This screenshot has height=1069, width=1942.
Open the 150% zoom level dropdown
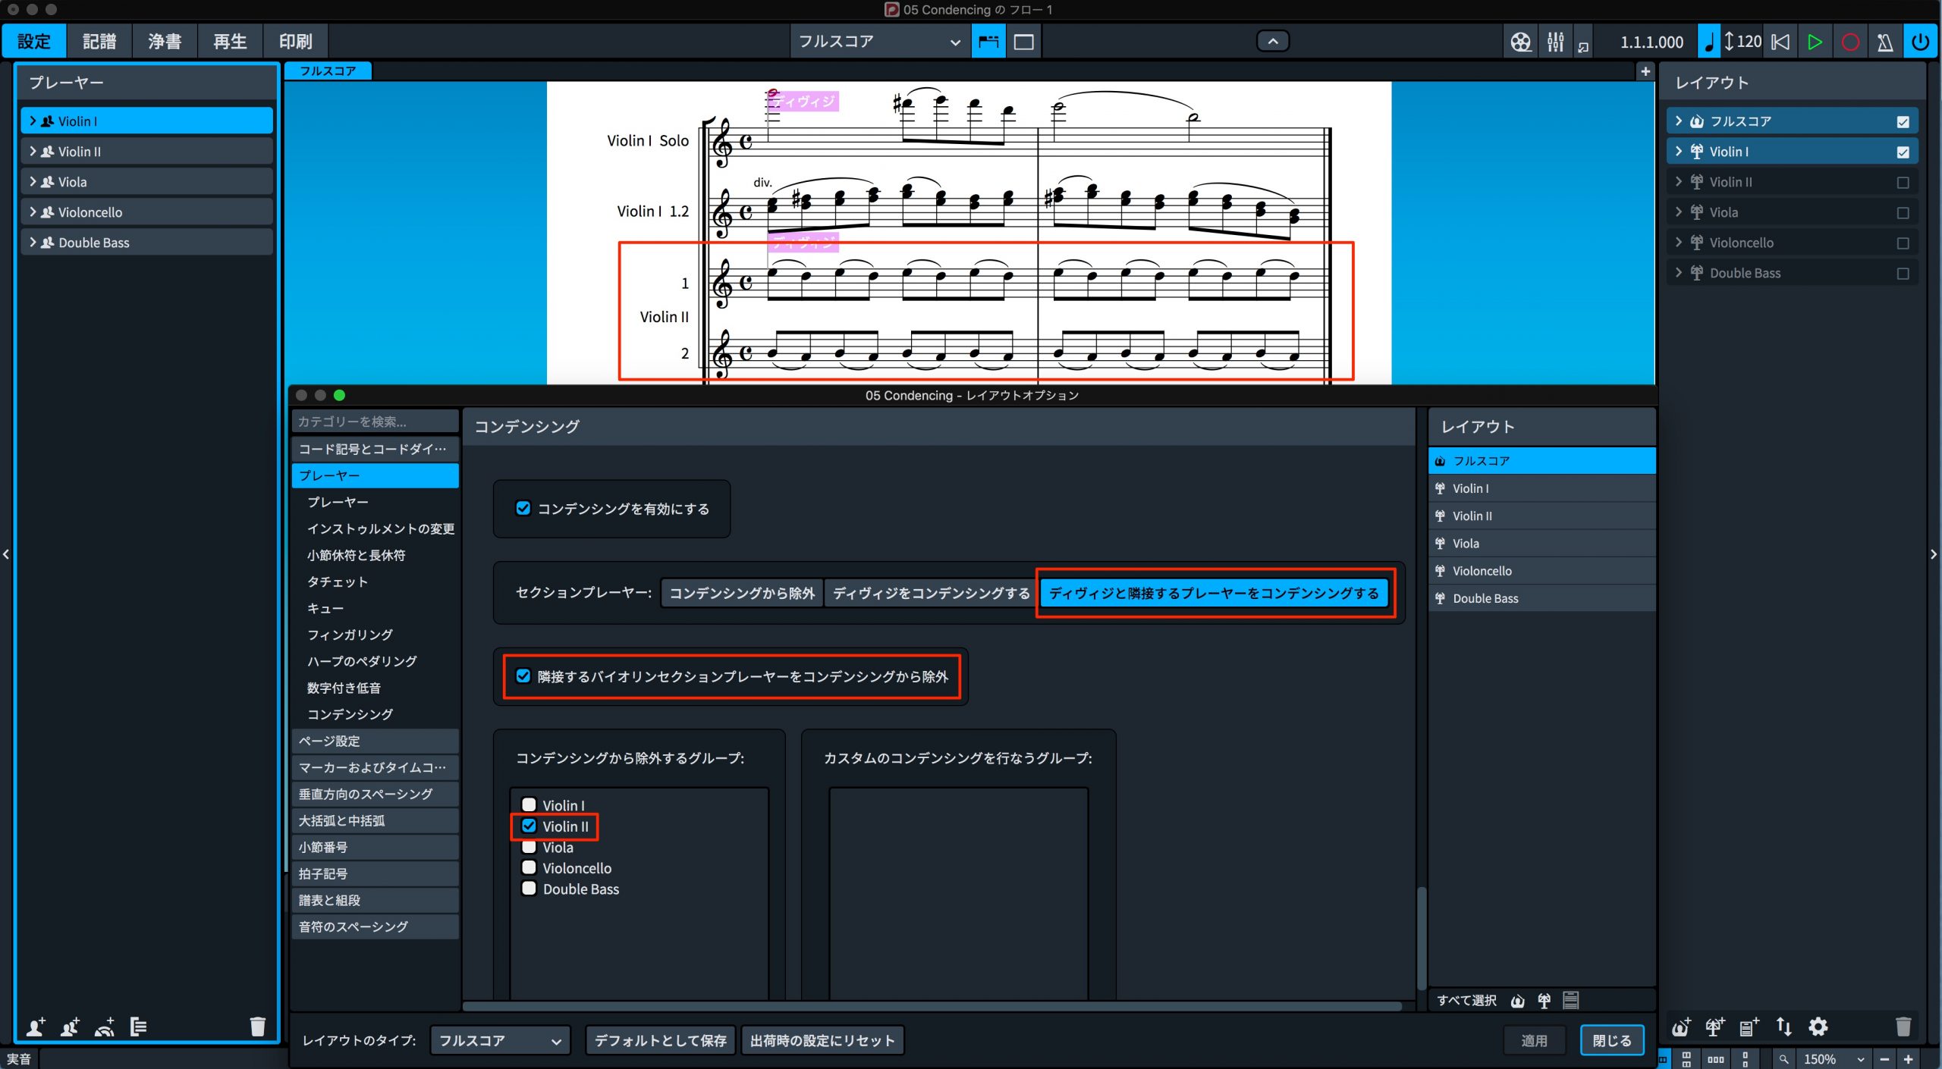pos(1834,1059)
